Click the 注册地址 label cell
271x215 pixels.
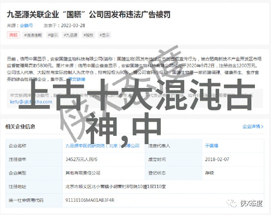coord(34,187)
